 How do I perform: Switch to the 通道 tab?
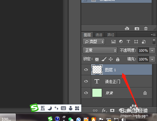pyautogui.click(x=99, y=35)
